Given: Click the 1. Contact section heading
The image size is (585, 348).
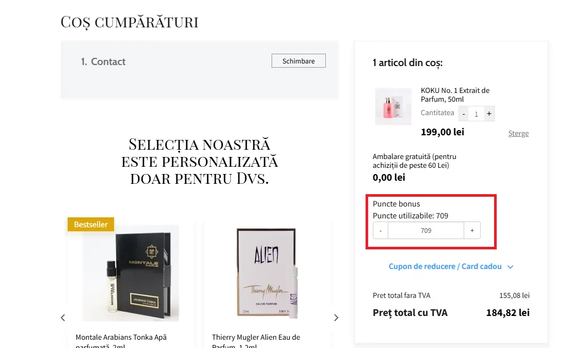Looking at the screenshot, I should [x=103, y=61].
